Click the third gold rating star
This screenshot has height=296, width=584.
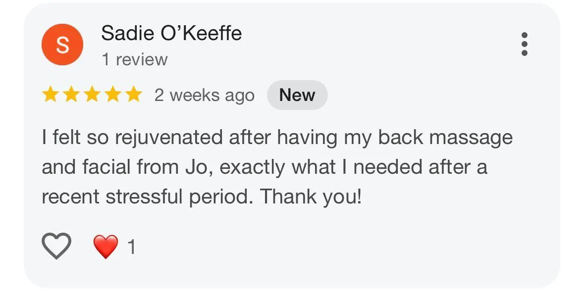pyautogui.click(x=92, y=95)
